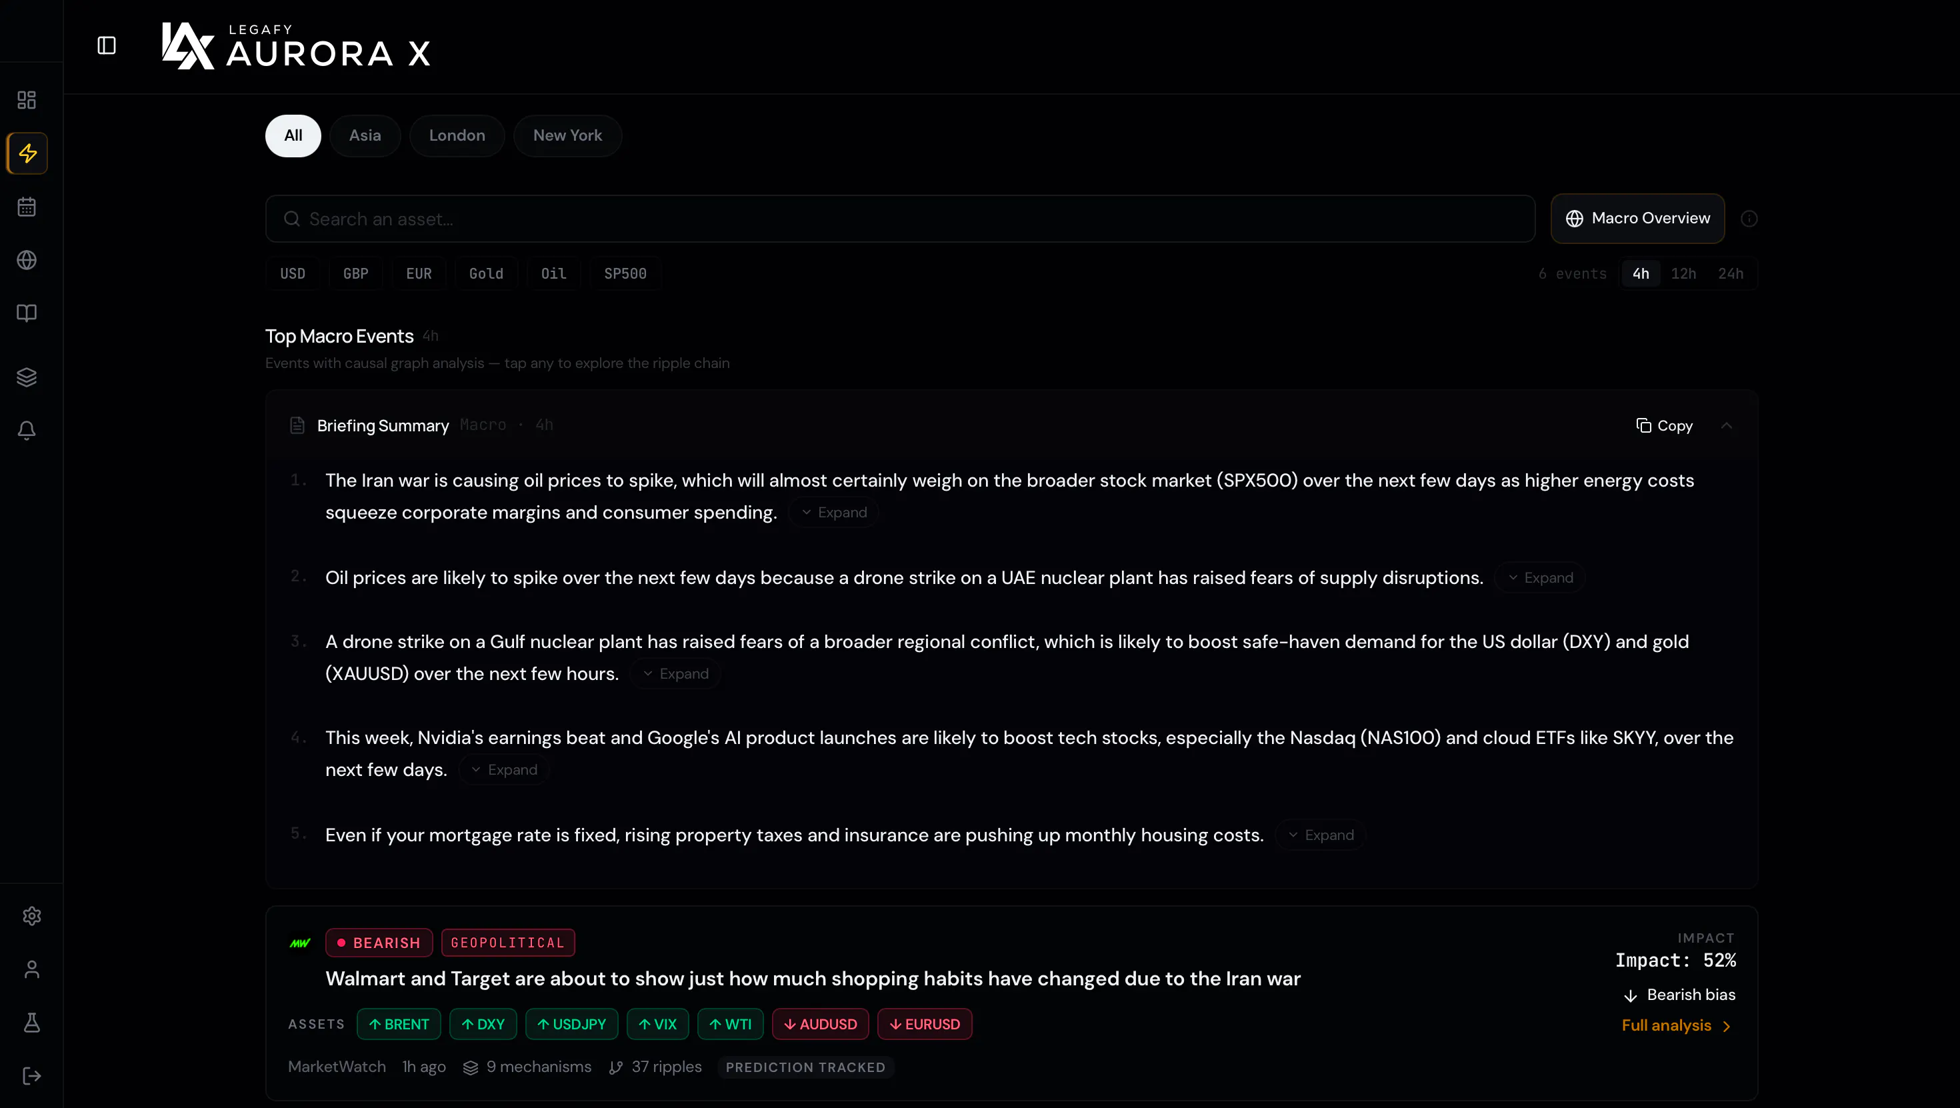1960x1108 pixels.
Task: Filter by GBP asset chip
Action: pyautogui.click(x=356, y=273)
